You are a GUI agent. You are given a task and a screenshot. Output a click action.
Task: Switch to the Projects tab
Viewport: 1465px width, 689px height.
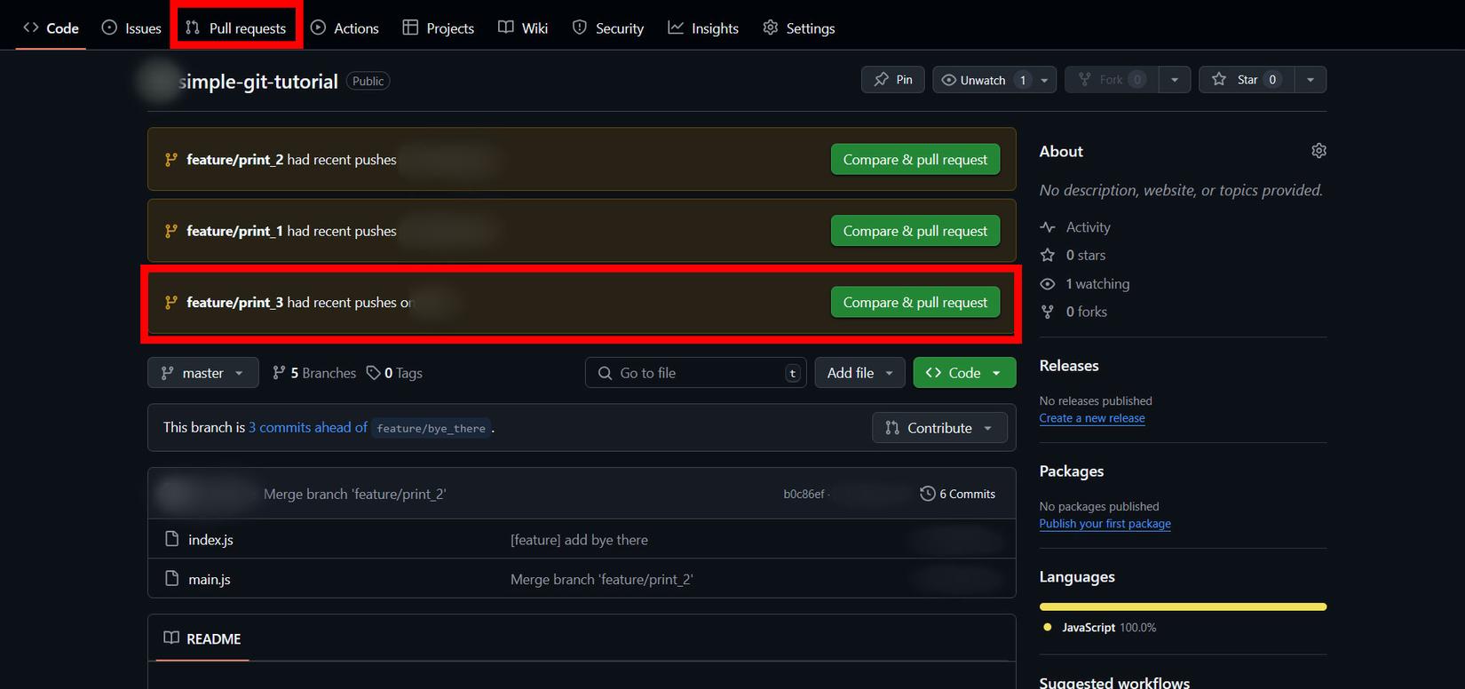pyautogui.click(x=439, y=28)
